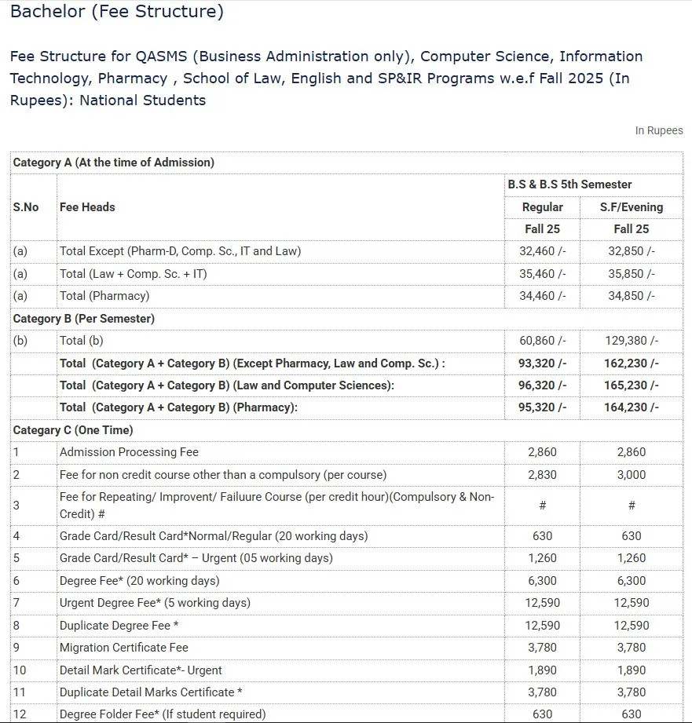Click the Fall 25 label under Regular
This screenshot has width=692, height=723.
(x=541, y=228)
